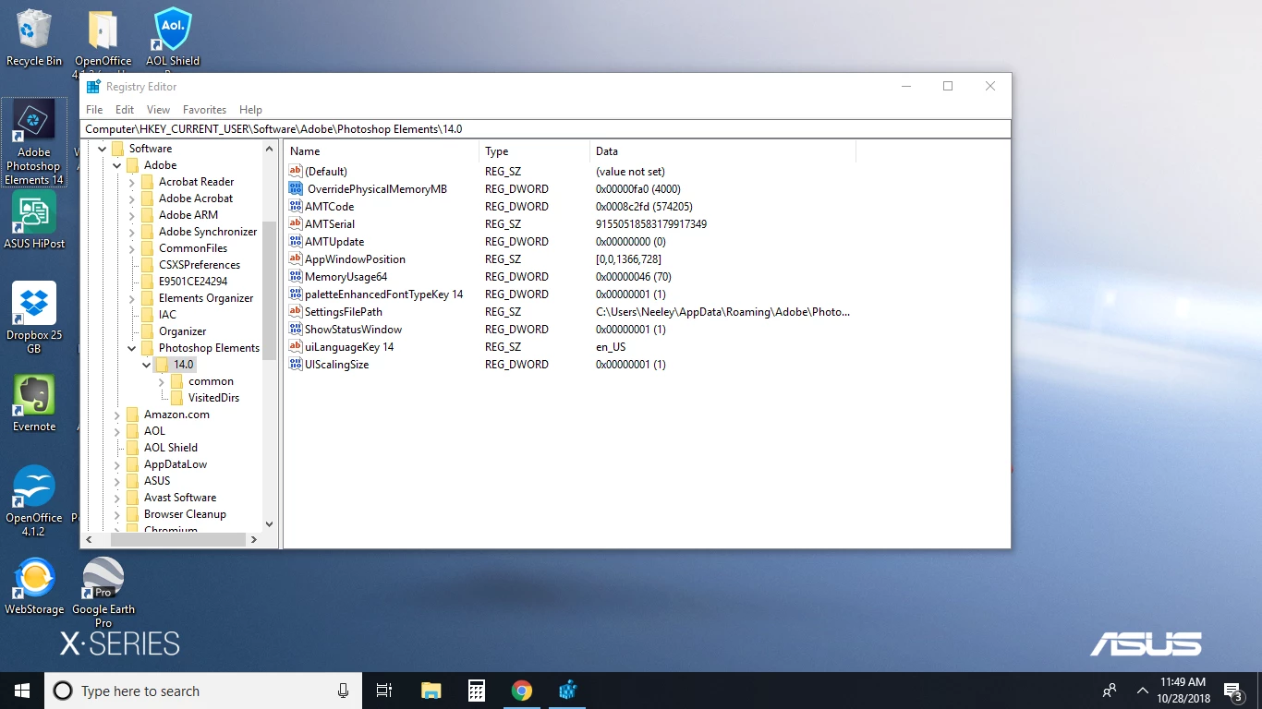Click the tree pane scroll right arrow
Screen dimensions: 1262x709
(254, 539)
